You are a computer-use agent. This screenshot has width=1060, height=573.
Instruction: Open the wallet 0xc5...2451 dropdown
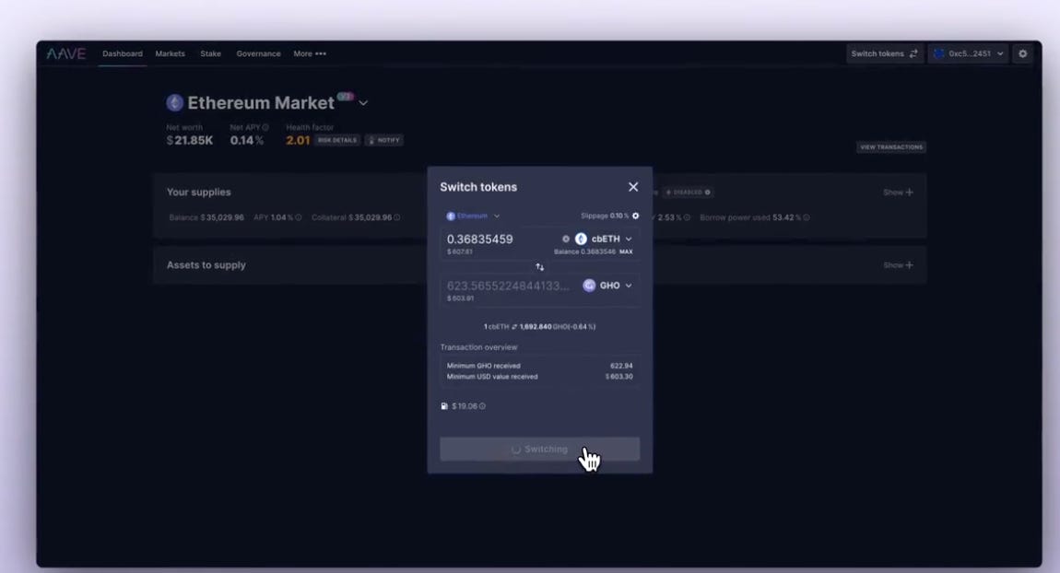click(x=968, y=54)
